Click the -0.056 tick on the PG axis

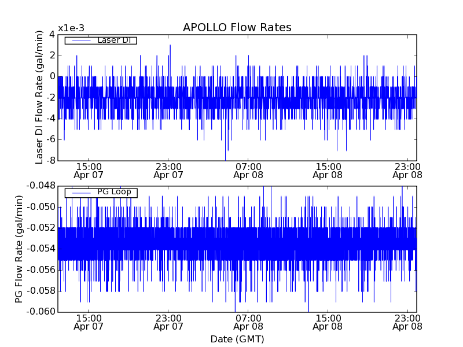41,270
